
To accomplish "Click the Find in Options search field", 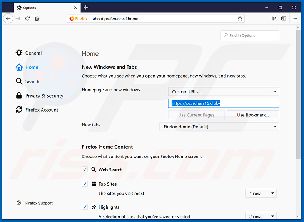I will (x=250, y=35).
